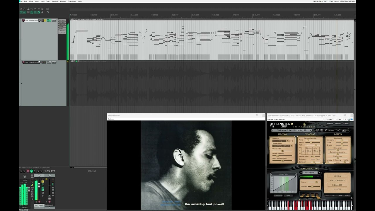Image resolution: width=375 pixels, height=211 pixels.
Task: Toggle the transport repeat loop button
Action: pyautogui.click(x=35, y=171)
